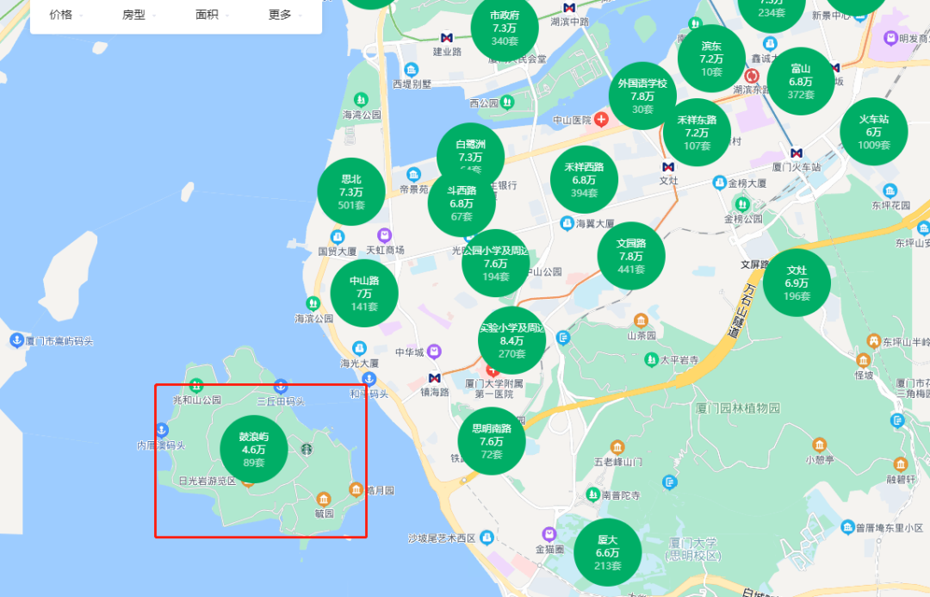
Task: Click the 文灶 metro station icon
Action: point(668,167)
